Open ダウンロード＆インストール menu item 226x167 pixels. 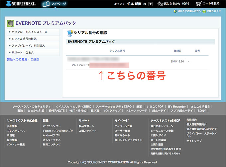click(x=33, y=32)
